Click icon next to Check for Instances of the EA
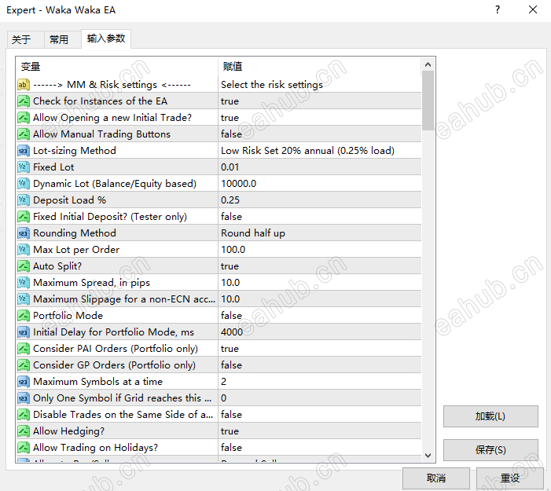551x491 pixels. (x=24, y=101)
